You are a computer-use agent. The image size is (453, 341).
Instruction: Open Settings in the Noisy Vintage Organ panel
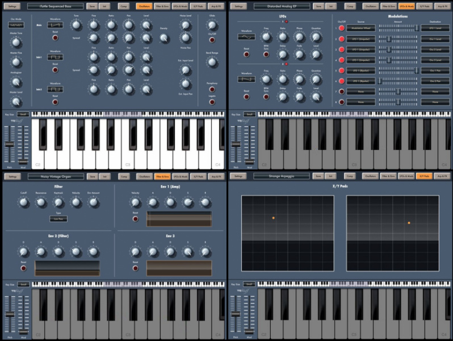click(x=12, y=176)
